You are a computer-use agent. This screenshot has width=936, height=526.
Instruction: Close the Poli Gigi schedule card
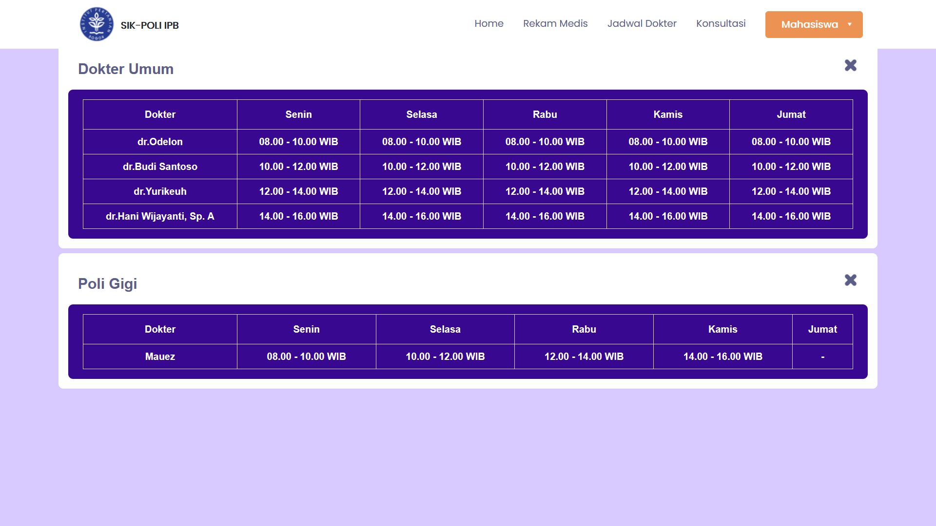pyautogui.click(x=850, y=280)
